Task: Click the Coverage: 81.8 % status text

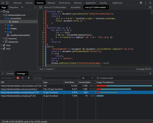Action: [x=143, y=69]
